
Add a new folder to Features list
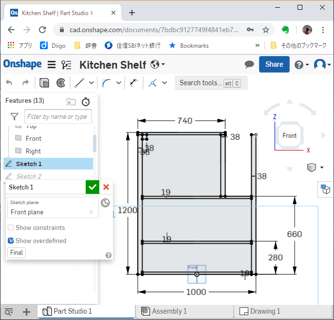pos(71,102)
